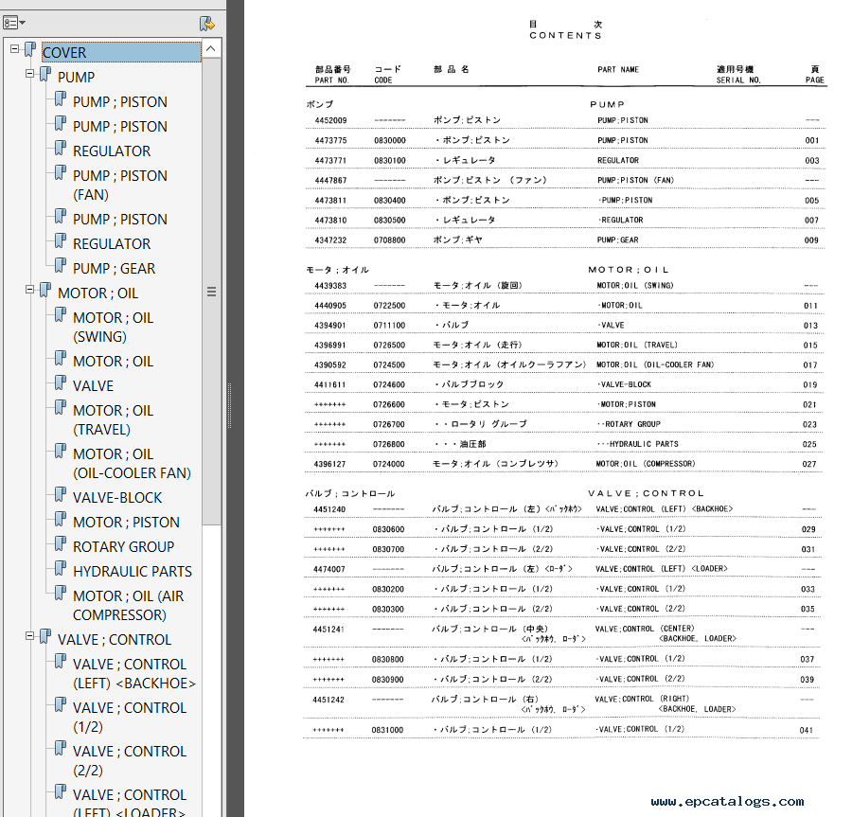Click bookmark icon beside MOTOR ; OIL (OIL-COOLER FAN)

pyautogui.click(x=61, y=452)
